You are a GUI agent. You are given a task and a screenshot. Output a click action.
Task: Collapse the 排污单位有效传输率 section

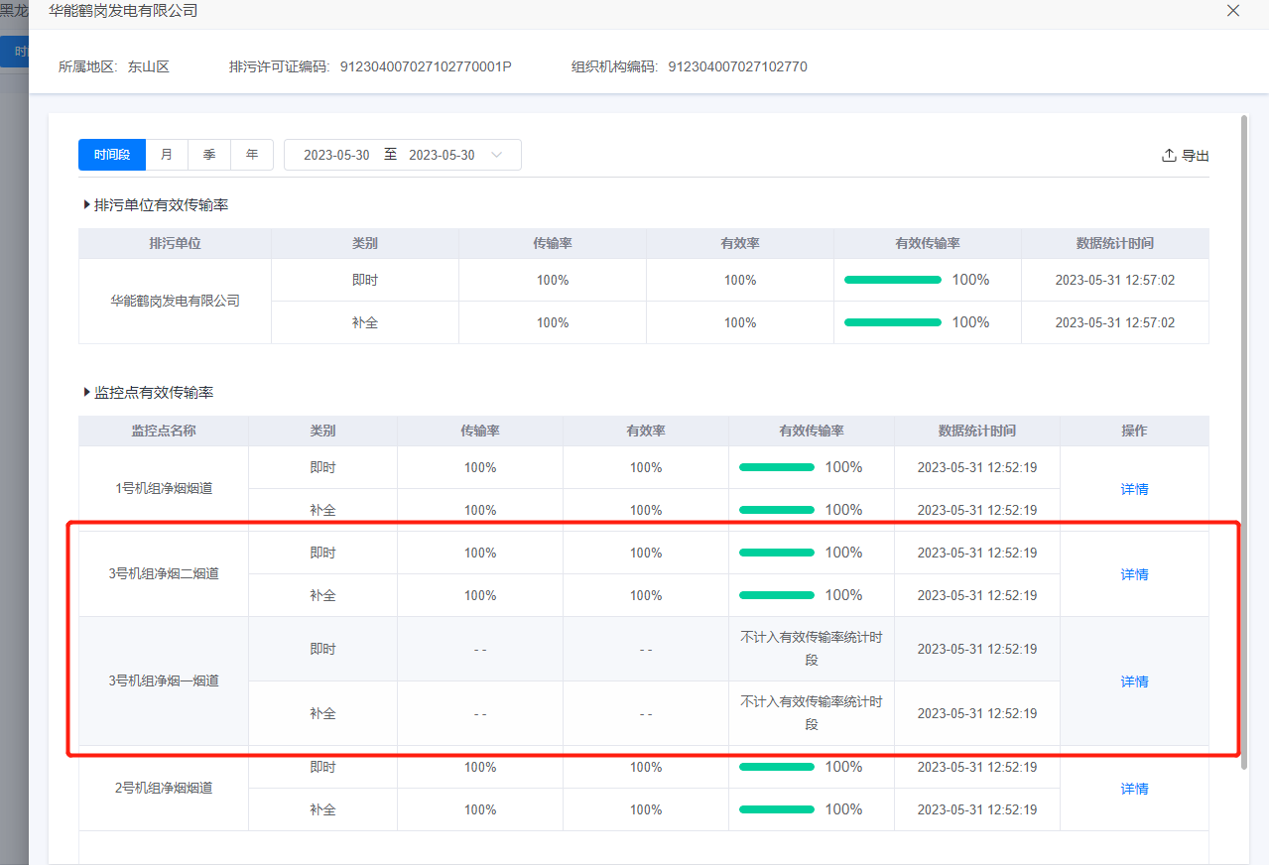[86, 205]
